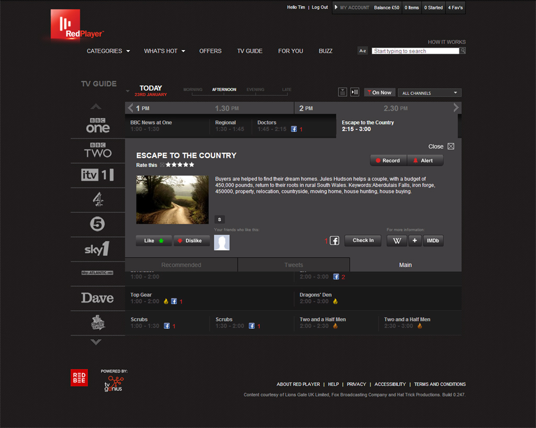
Task: Select the Channel 4 logo
Action: (98, 200)
